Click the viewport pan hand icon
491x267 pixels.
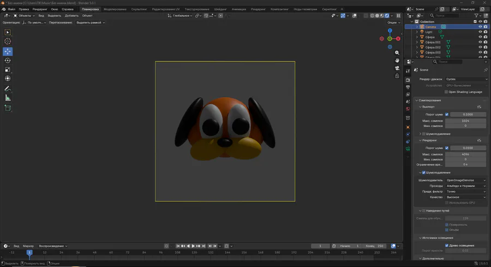(397, 60)
